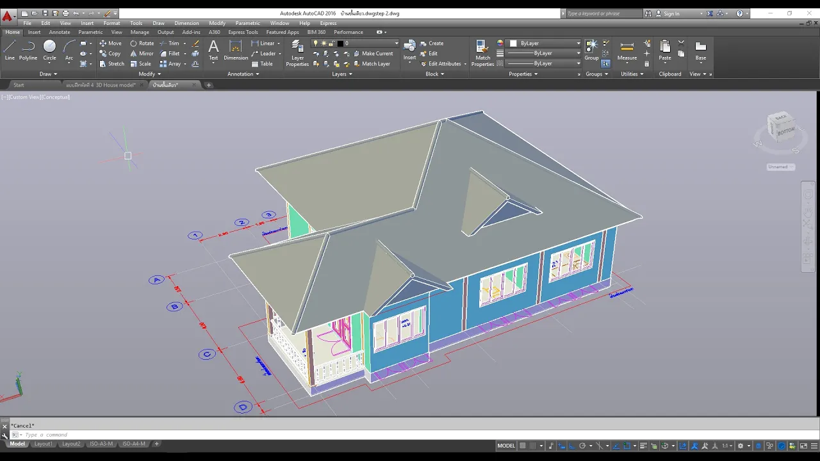
Task: Click the Rotate tool
Action: pyautogui.click(x=142, y=44)
